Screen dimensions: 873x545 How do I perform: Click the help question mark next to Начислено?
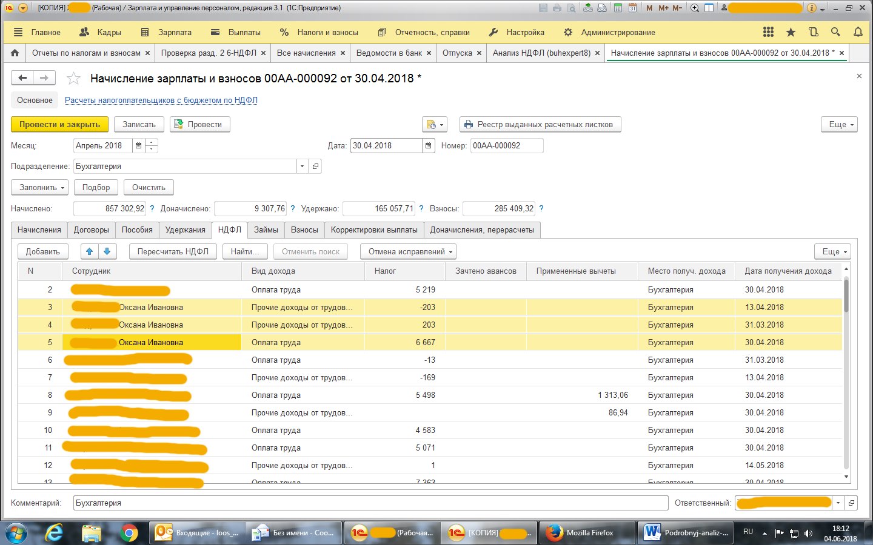[x=152, y=208]
